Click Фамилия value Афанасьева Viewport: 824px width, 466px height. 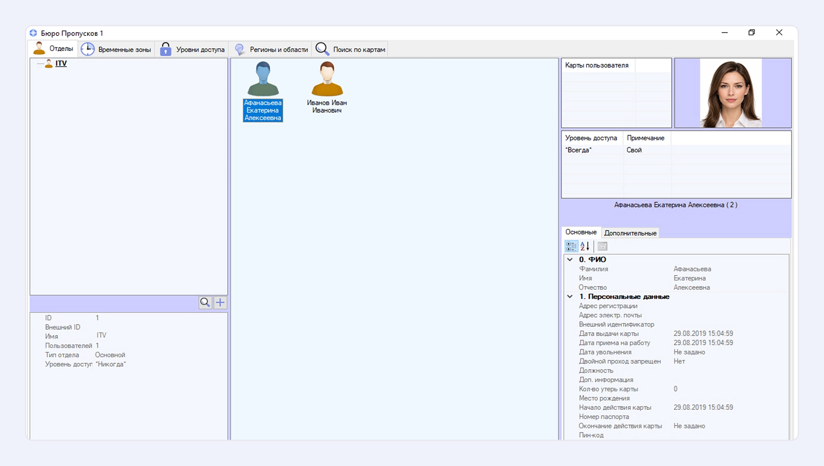click(692, 269)
